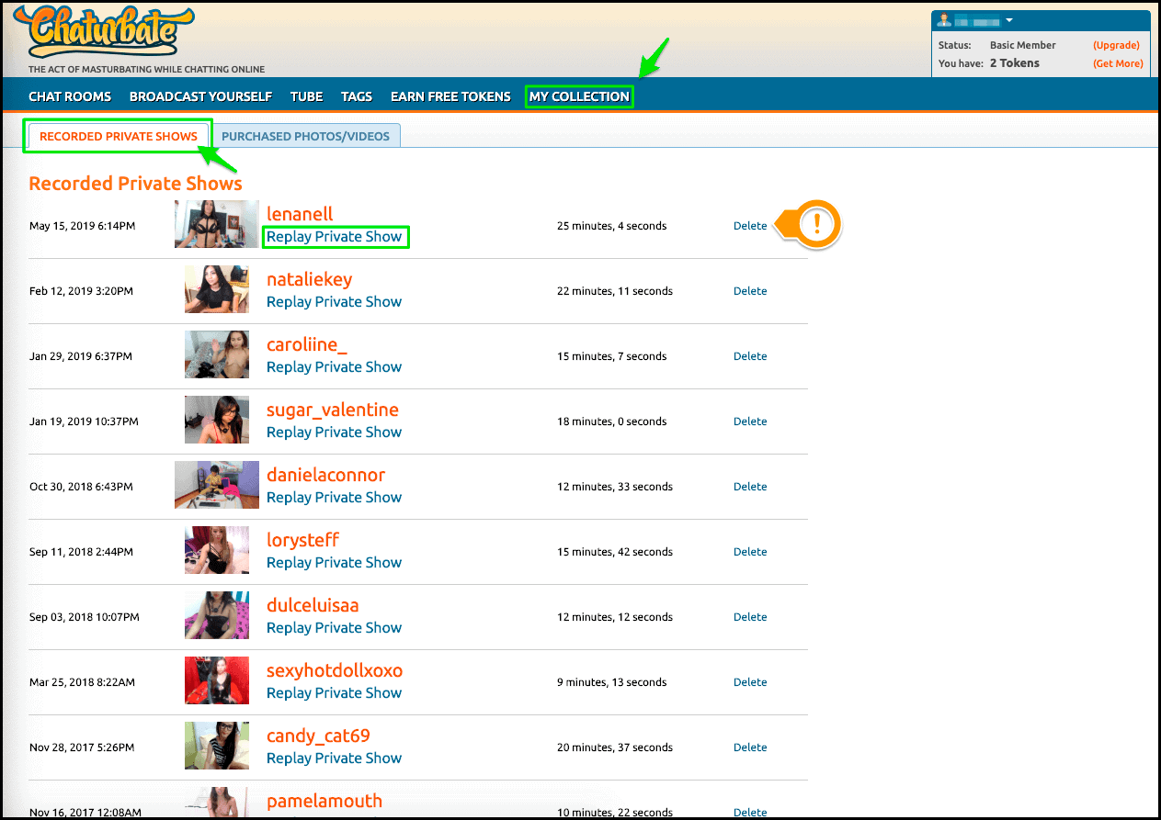The height and width of the screenshot is (820, 1161).
Task: Delete the danielaconnor recording
Action: [750, 487]
